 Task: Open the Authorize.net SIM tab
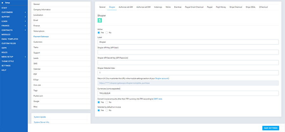(143, 7)
